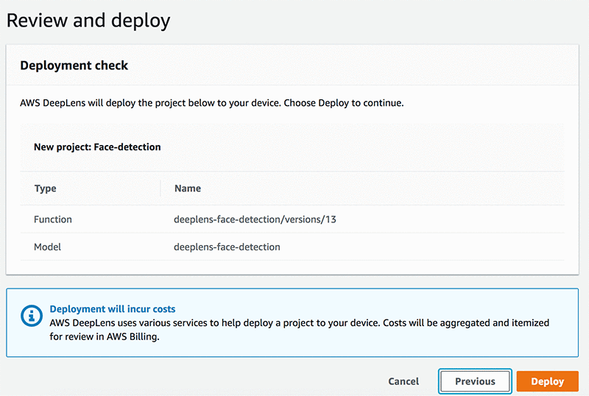Image resolution: width=589 pixels, height=396 pixels.
Task: Click the Name column header
Action: (188, 188)
